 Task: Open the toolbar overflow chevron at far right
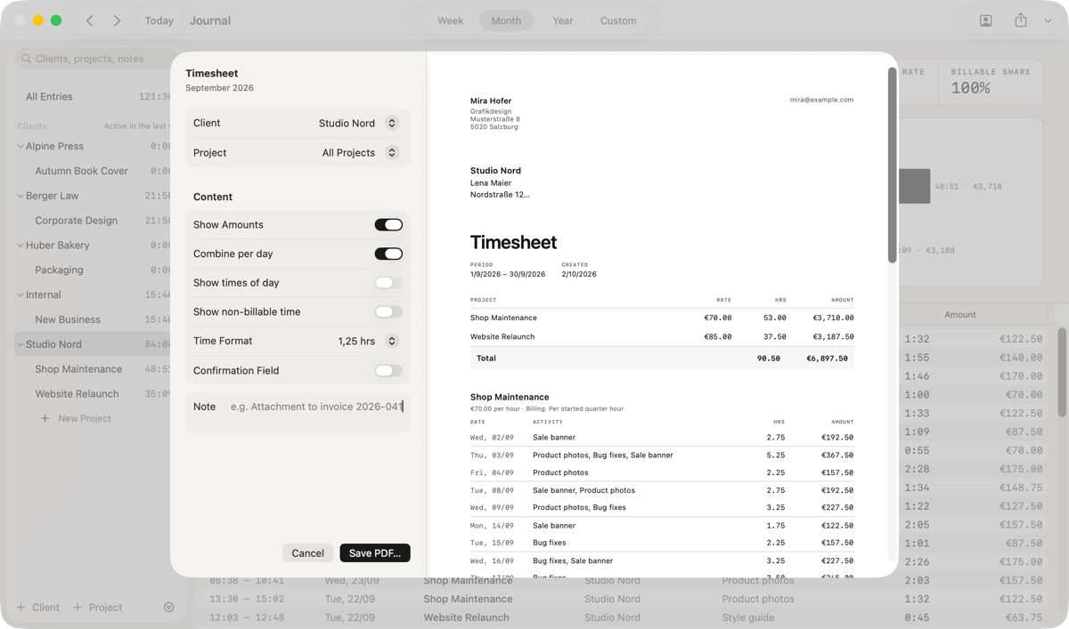(x=1048, y=20)
